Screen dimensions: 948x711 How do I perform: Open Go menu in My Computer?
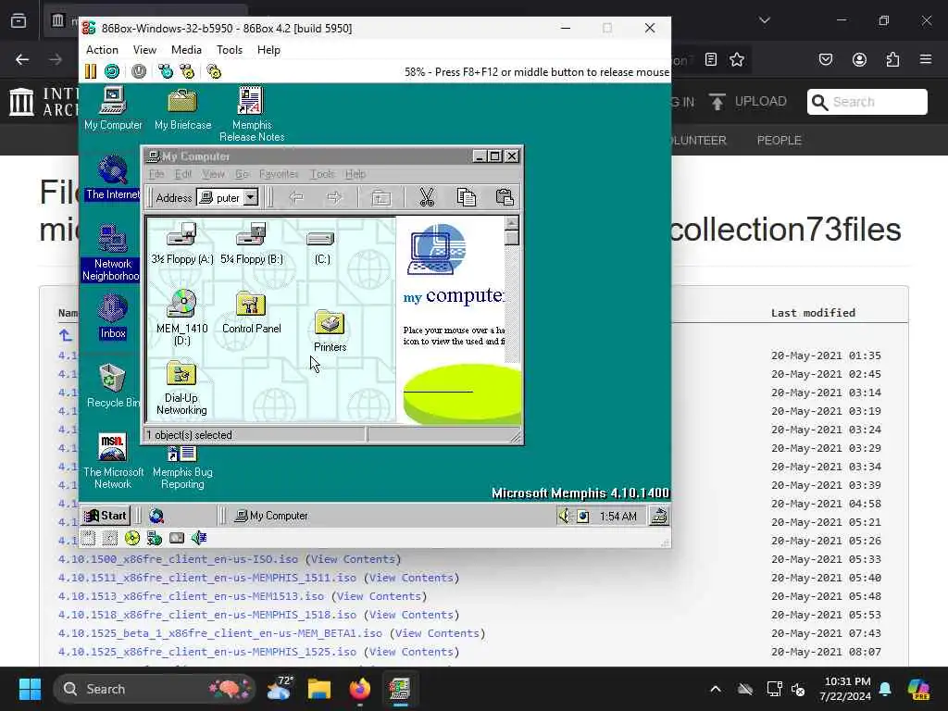click(242, 173)
